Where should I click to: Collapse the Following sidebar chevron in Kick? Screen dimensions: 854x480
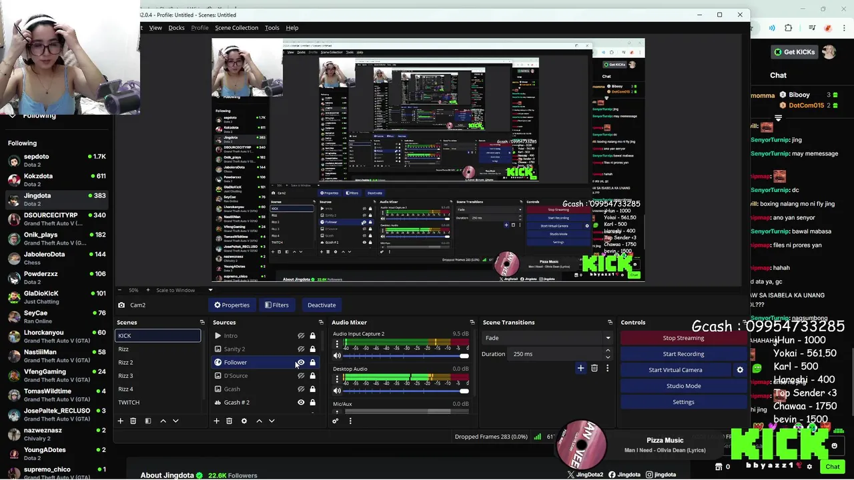point(12,115)
